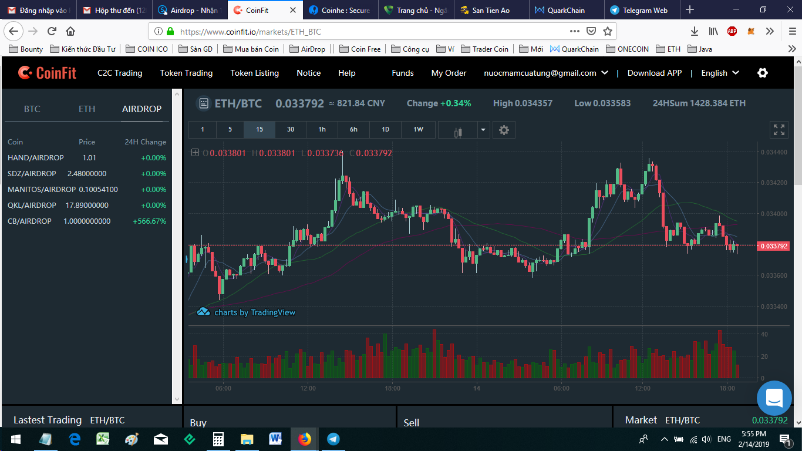Select the 1W chart interval
Image resolution: width=802 pixels, height=451 pixels.
pos(418,130)
